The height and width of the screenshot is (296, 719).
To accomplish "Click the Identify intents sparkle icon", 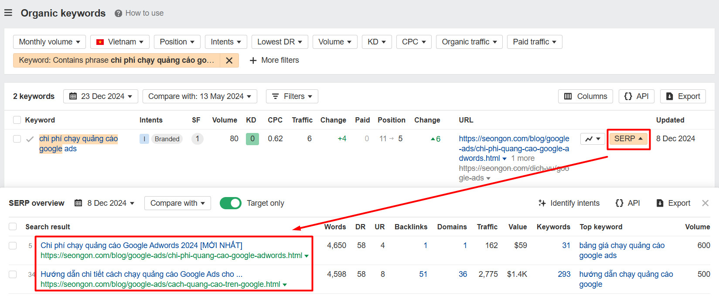I will [x=542, y=203].
